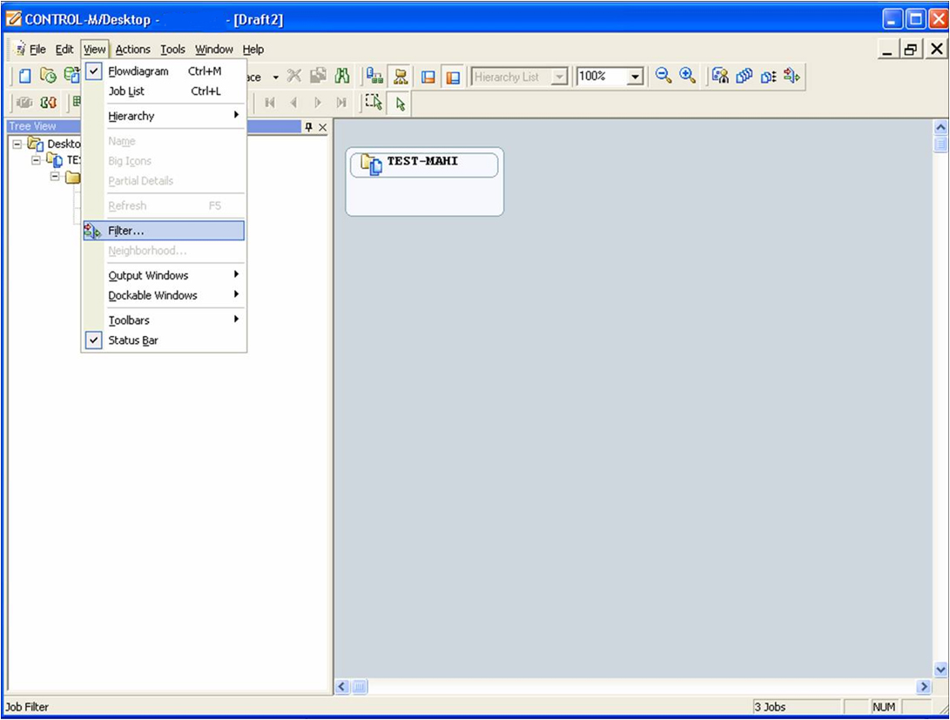Select the rectangular marquee selection tool
This screenshot has height=720, width=950.
point(374,102)
